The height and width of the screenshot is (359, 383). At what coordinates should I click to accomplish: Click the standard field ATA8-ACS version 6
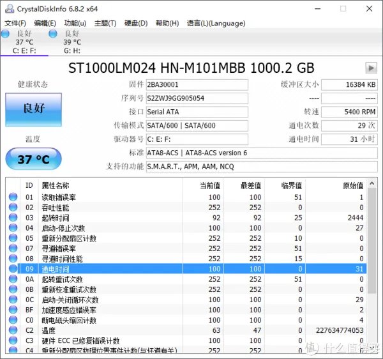pos(262,153)
